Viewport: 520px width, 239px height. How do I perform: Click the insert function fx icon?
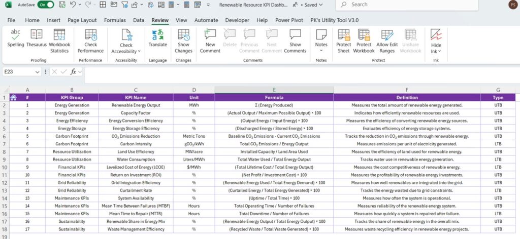73,72
